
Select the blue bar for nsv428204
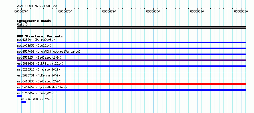pyautogui.click(x=131, y=42)
